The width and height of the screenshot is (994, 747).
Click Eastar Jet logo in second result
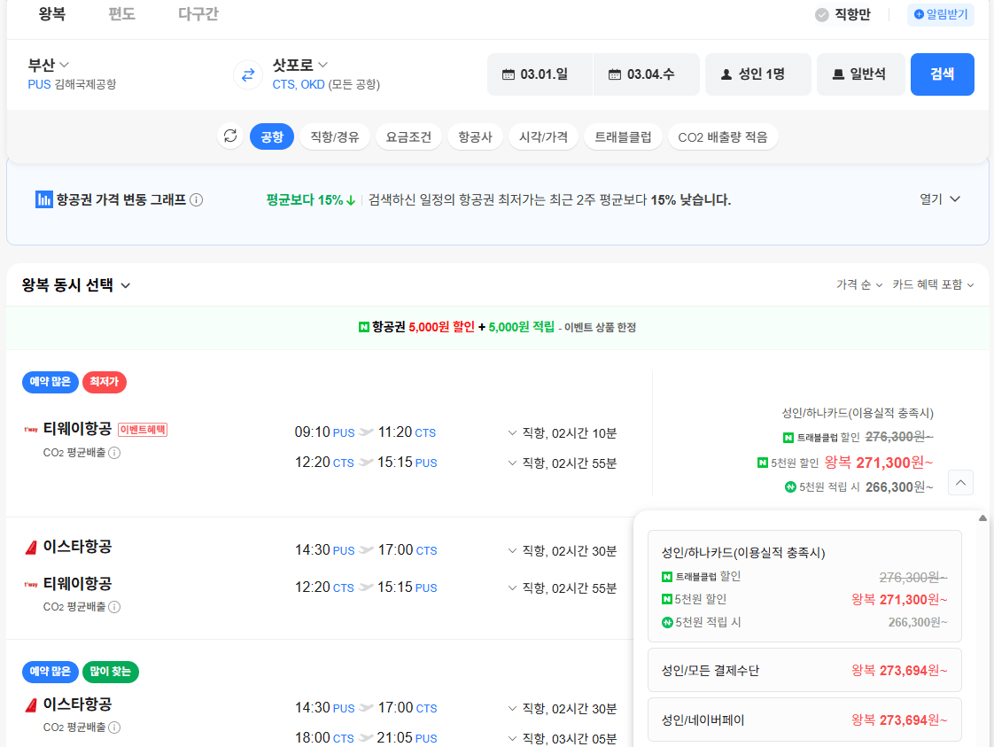30,548
